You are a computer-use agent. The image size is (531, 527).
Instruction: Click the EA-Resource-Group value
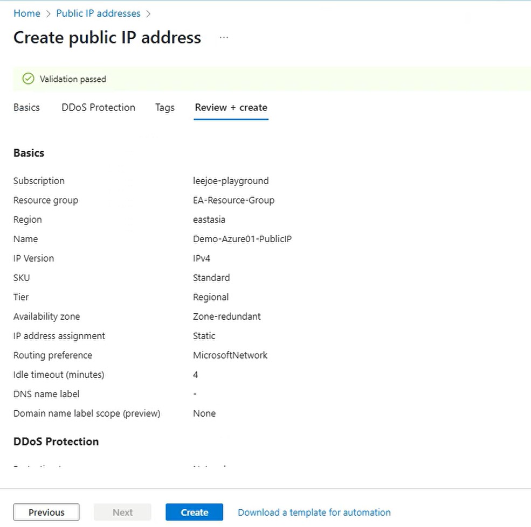point(233,200)
